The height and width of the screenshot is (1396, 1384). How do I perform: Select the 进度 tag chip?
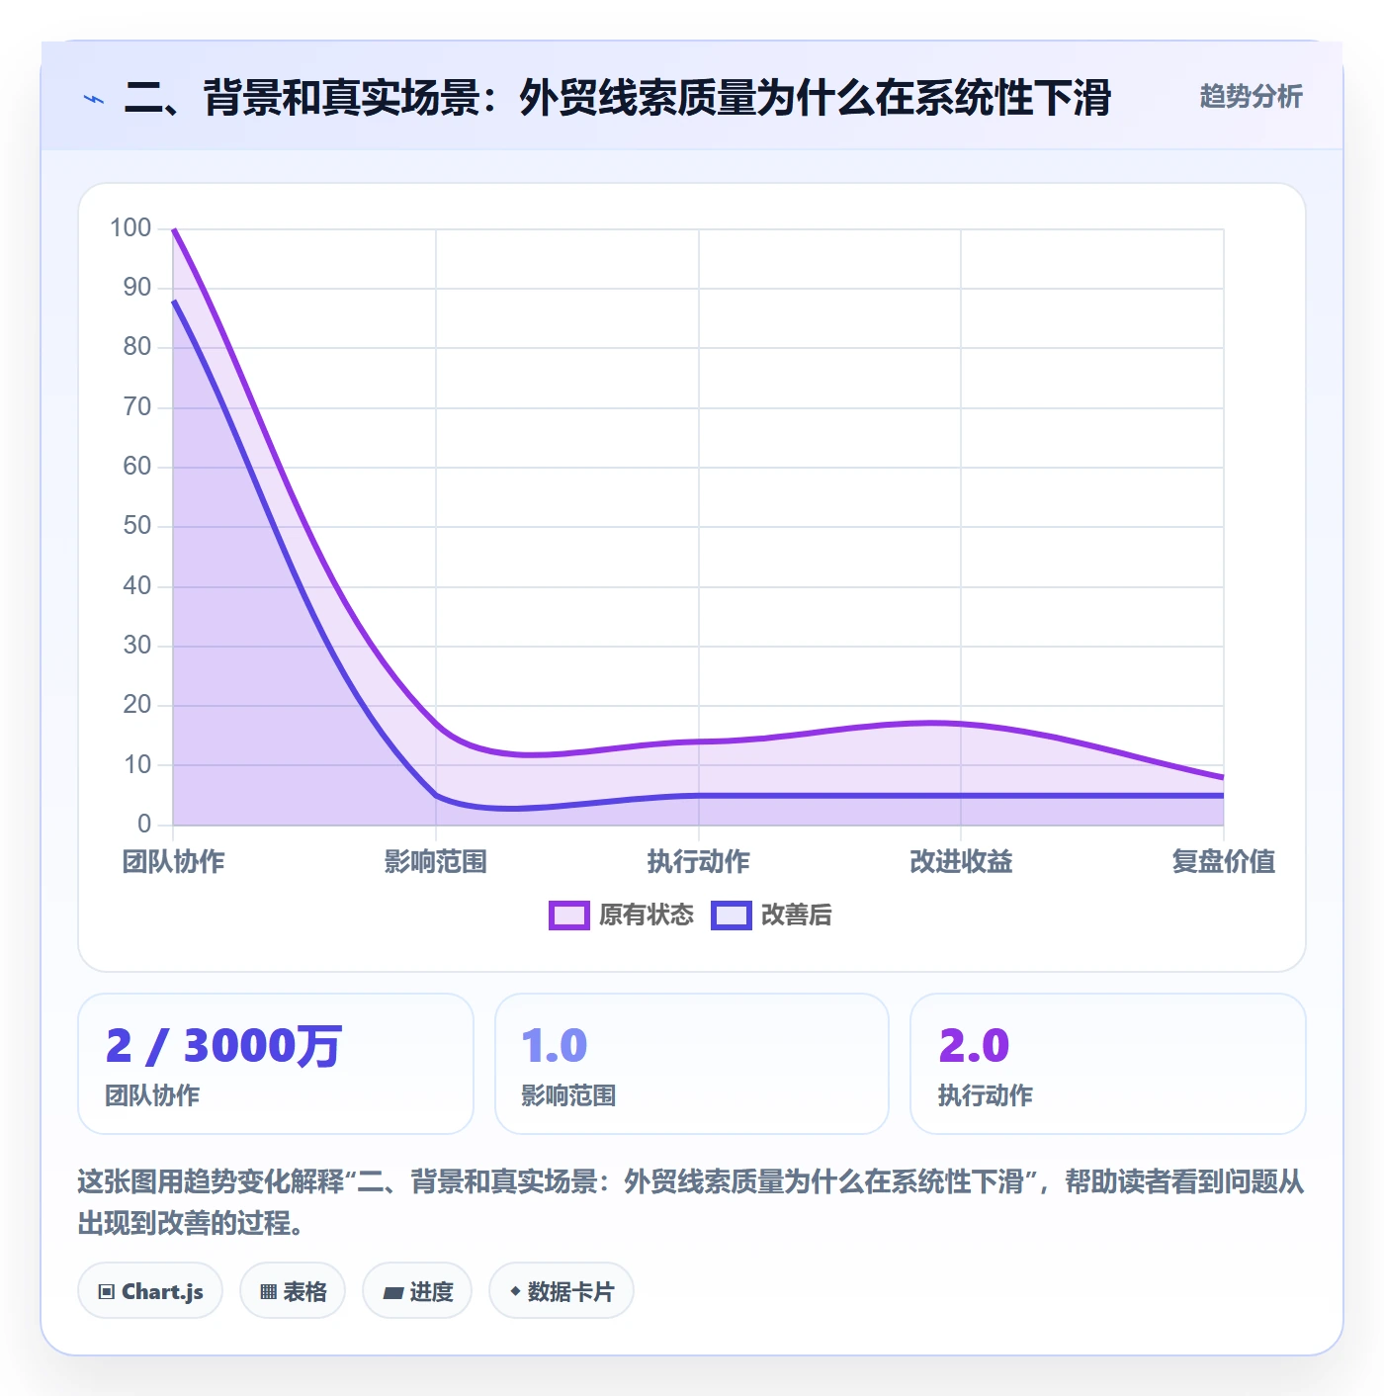coord(417,1290)
